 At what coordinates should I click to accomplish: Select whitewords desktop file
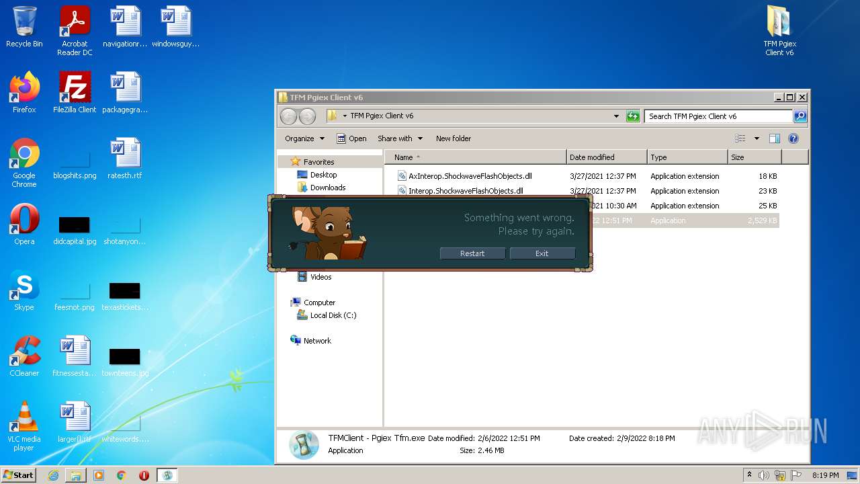(125, 426)
